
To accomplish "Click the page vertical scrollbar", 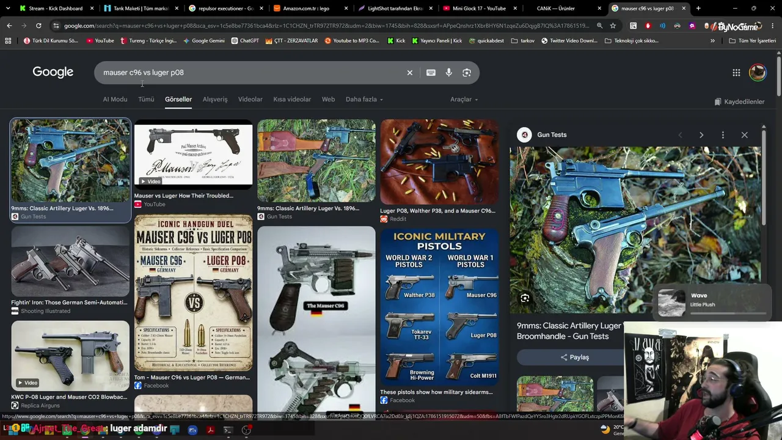I will [x=779, y=76].
